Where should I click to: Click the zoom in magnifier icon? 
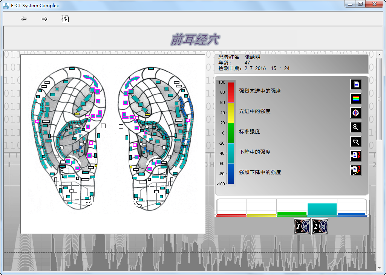(x=355, y=127)
